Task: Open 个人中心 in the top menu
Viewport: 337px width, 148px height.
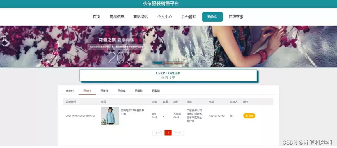Action: pyautogui.click(x=165, y=17)
